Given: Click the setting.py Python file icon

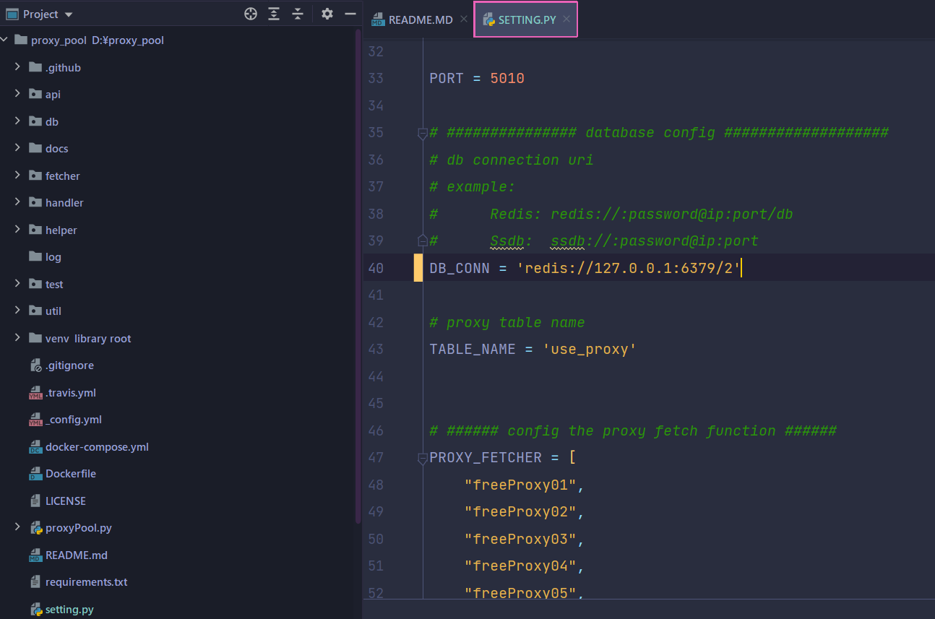Looking at the screenshot, I should 35,610.
